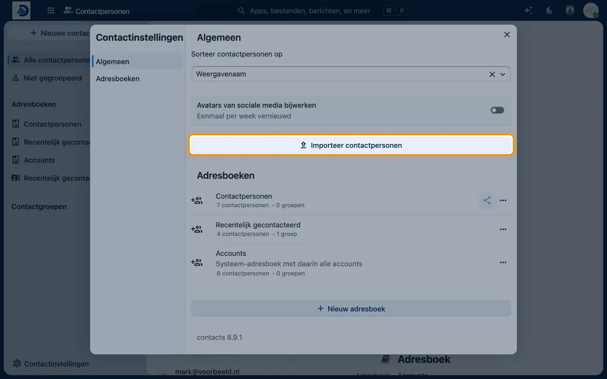The height and width of the screenshot is (379, 607).
Task: Click the contacts 8.9.1 version text
Action: (220, 337)
